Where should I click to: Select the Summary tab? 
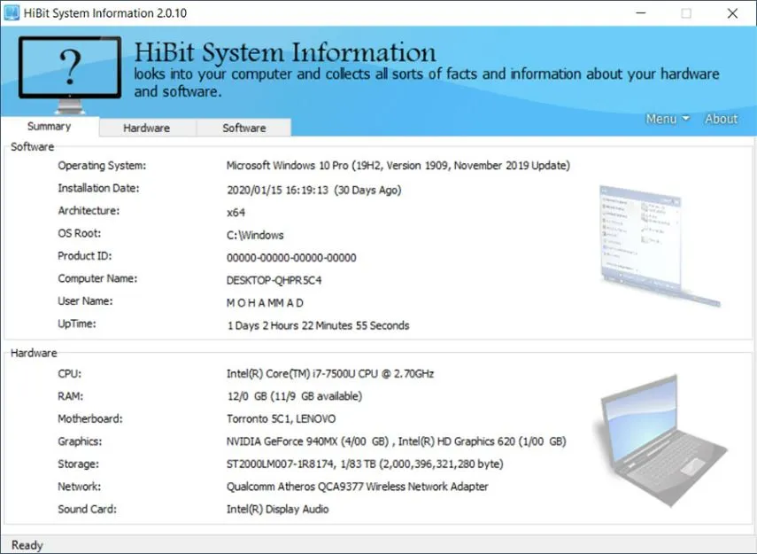click(49, 126)
